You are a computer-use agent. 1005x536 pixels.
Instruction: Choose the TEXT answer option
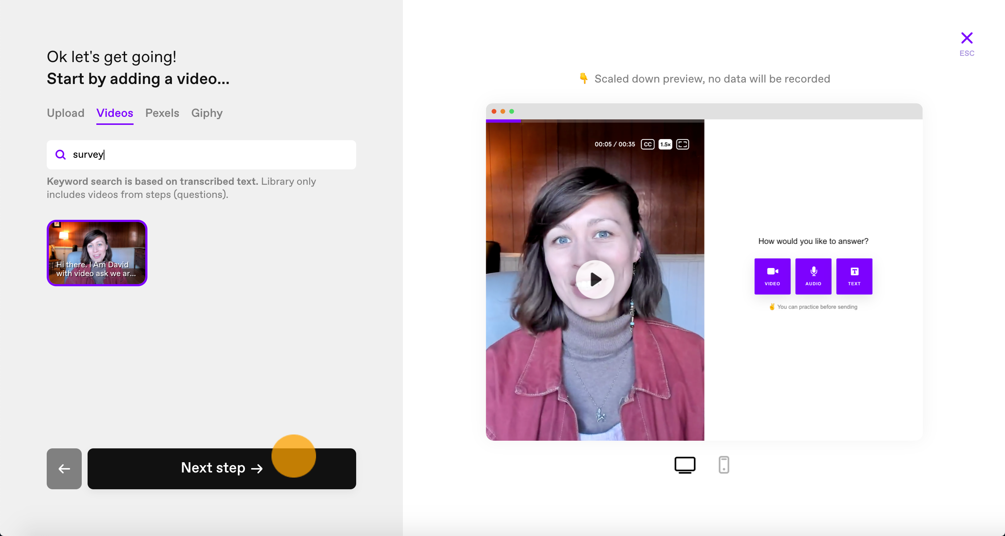click(x=854, y=276)
